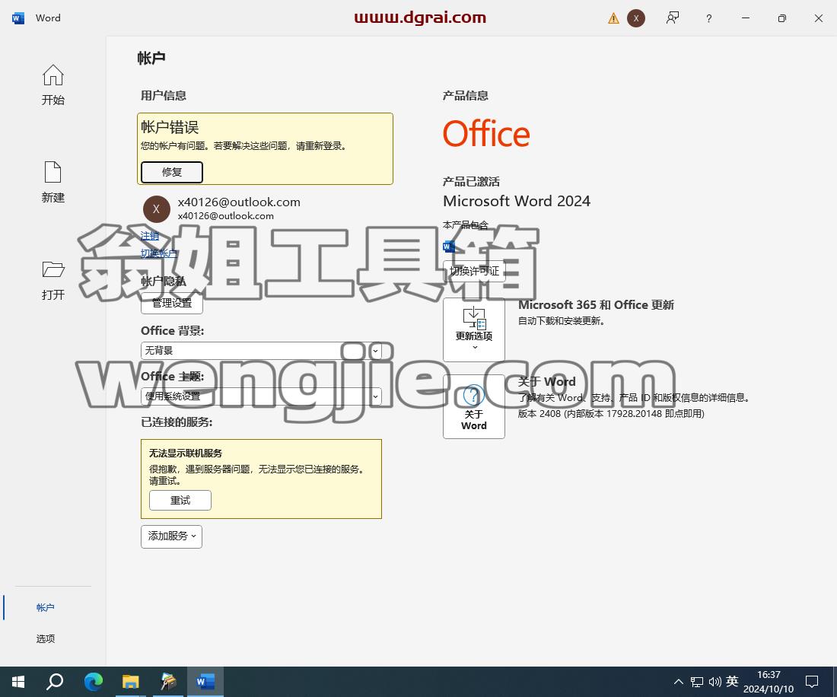Click 重试 to retry connected services

pos(180,500)
